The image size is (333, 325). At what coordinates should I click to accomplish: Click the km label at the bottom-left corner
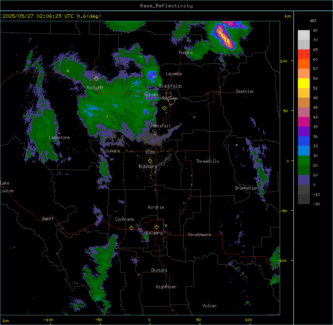(5, 321)
